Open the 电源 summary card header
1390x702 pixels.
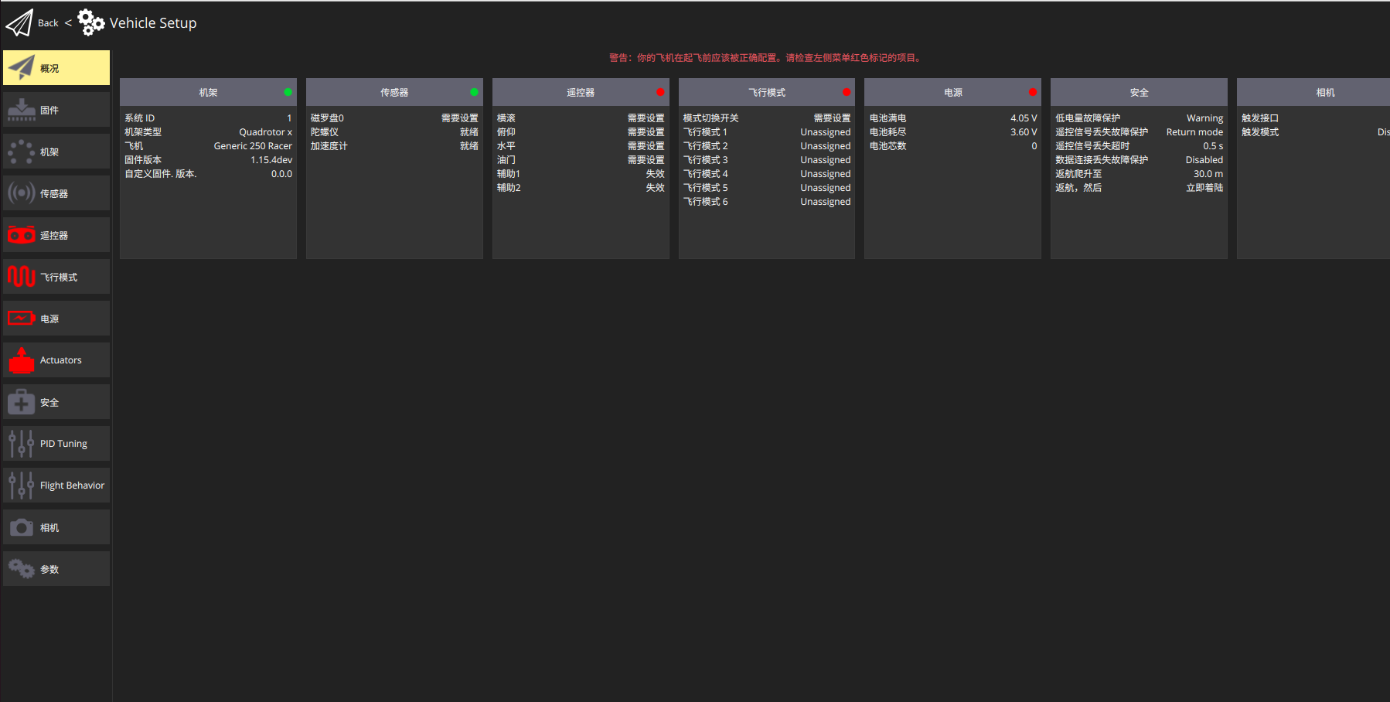point(952,92)
